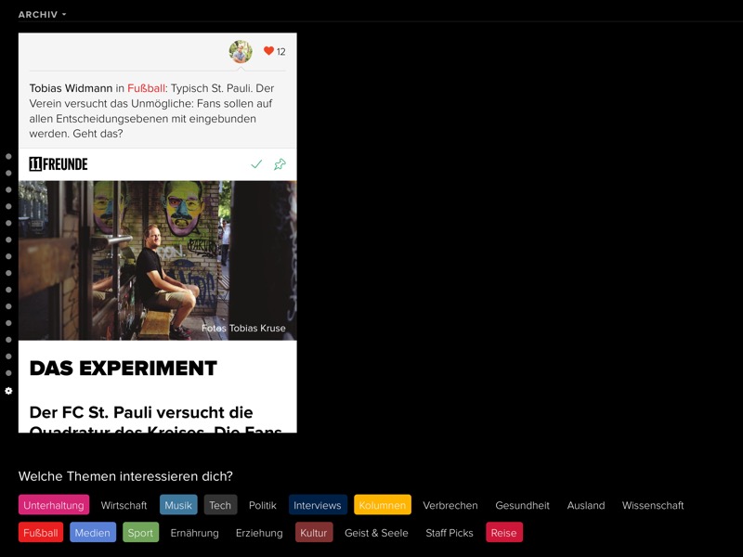743x557 pixels.
Task: Select the Staff Picks topic
Action: click(450, 533)
